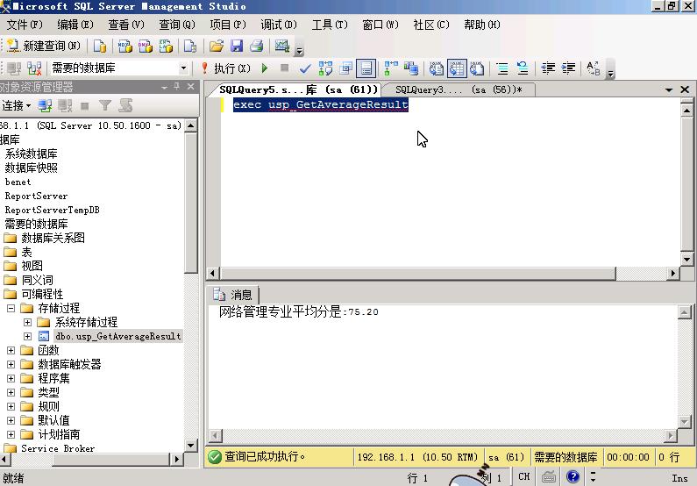Refresh the Object Explorer tree

125,105
